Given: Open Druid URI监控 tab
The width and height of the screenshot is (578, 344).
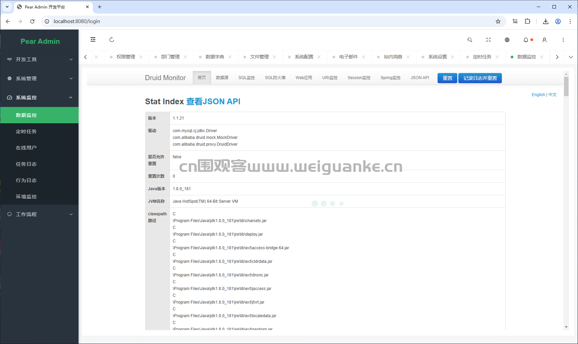Looking at the screenshot, I should (x=330, y=78).
